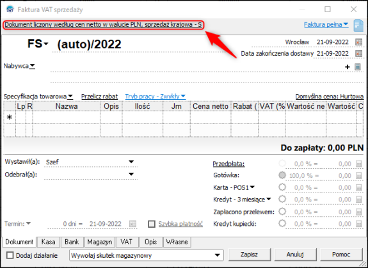Open calendar icon next to Wrocław date
Image resolution: width=368 pixels, height=268 pixels.
click(x=358, y=42)
